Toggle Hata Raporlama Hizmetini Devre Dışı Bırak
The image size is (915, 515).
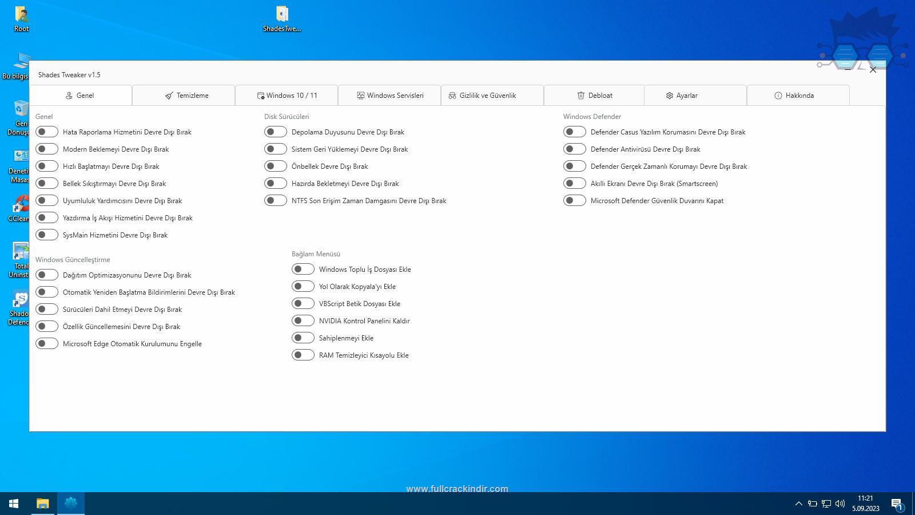coord(47,132)
